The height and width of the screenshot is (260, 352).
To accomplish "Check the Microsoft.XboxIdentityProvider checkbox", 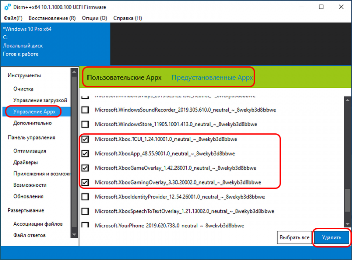I will coord(85,197).
